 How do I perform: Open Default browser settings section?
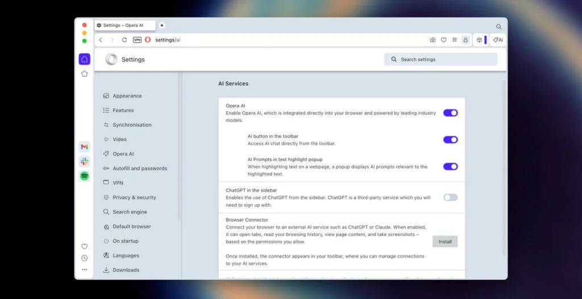pos(127,226)
